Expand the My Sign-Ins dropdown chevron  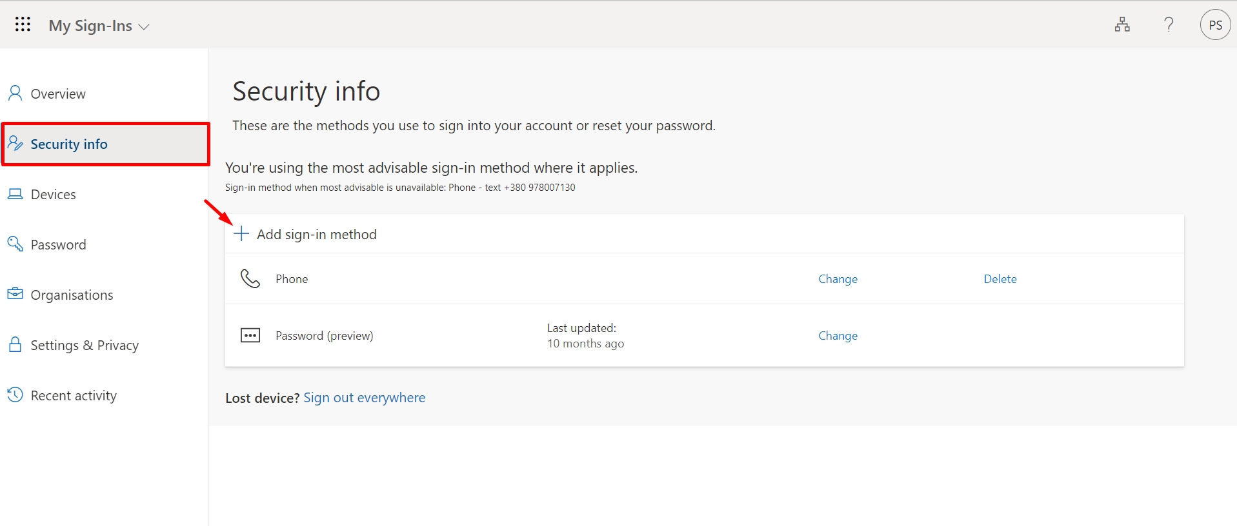point(144,27)
